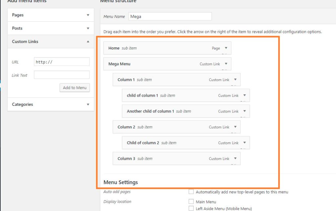Select the 'Child of column 2' title
Image resolution: width=336 pixels, height=211 pixels.
143,143
